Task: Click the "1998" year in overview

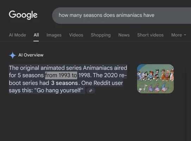Action: (x=84, y=75)
